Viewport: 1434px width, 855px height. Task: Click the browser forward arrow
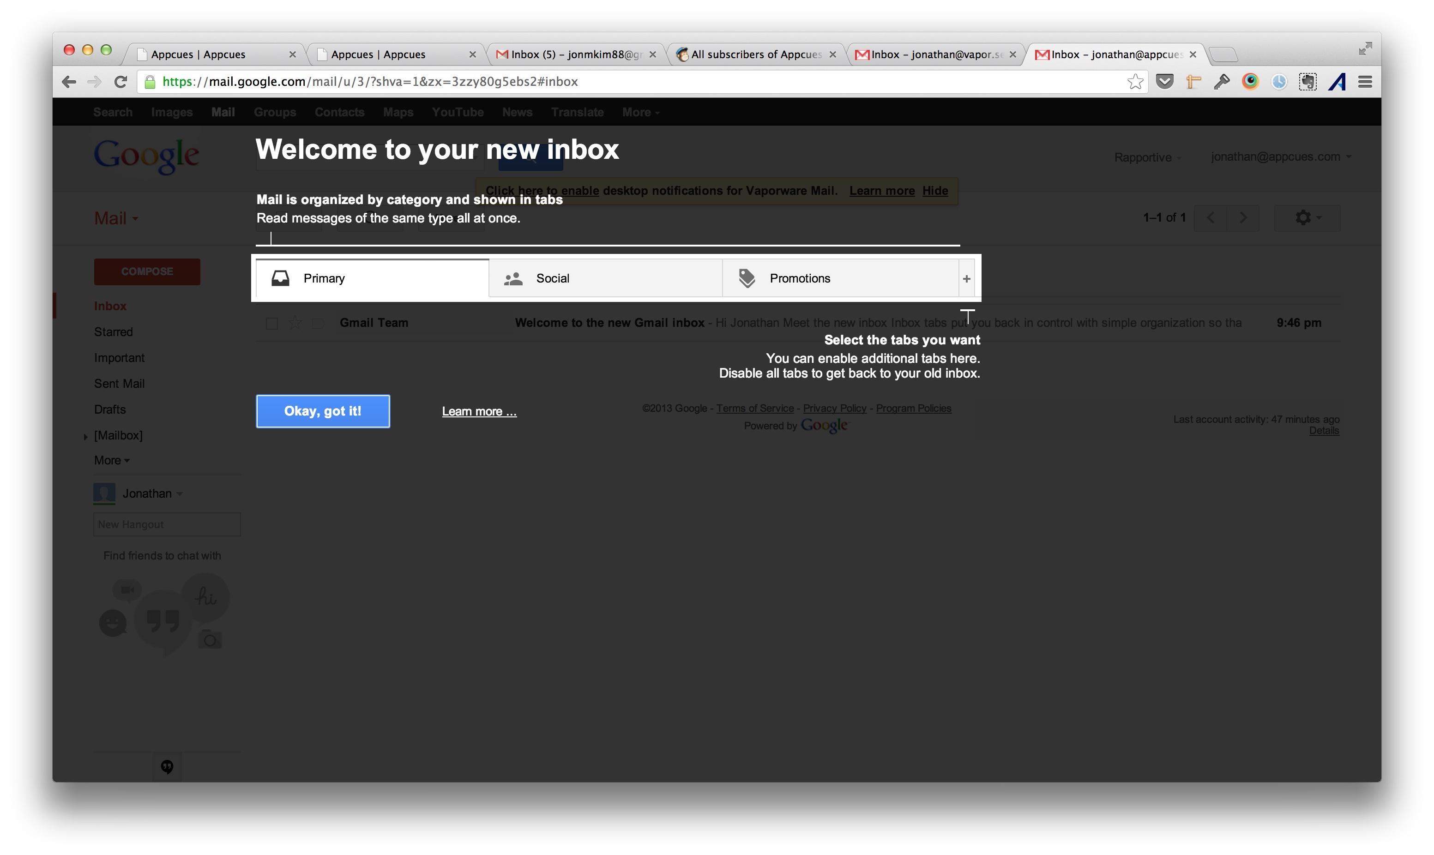(94, 82)
